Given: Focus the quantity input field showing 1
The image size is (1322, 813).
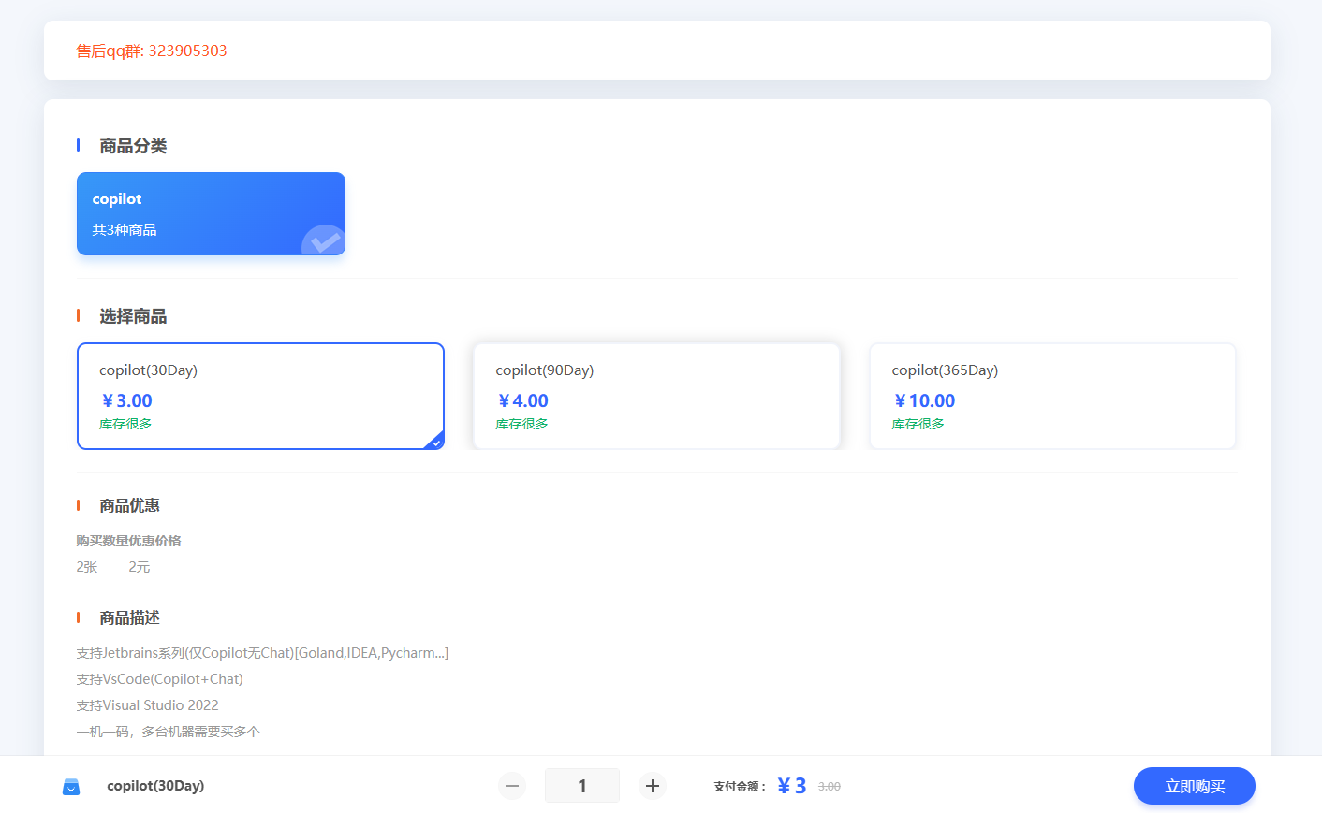Looking at the screenshot, I should pyautogui.click(x=582, y=786).
